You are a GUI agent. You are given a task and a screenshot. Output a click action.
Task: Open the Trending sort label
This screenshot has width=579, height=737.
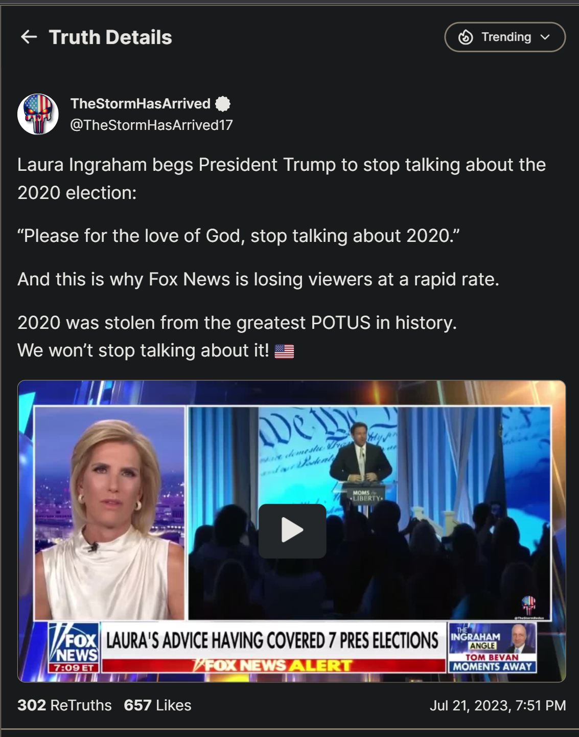point(506,37)
